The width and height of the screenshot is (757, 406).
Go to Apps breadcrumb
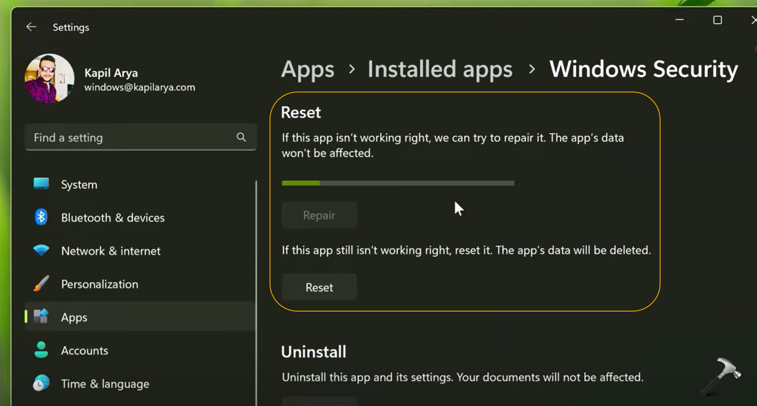(307, 69)
